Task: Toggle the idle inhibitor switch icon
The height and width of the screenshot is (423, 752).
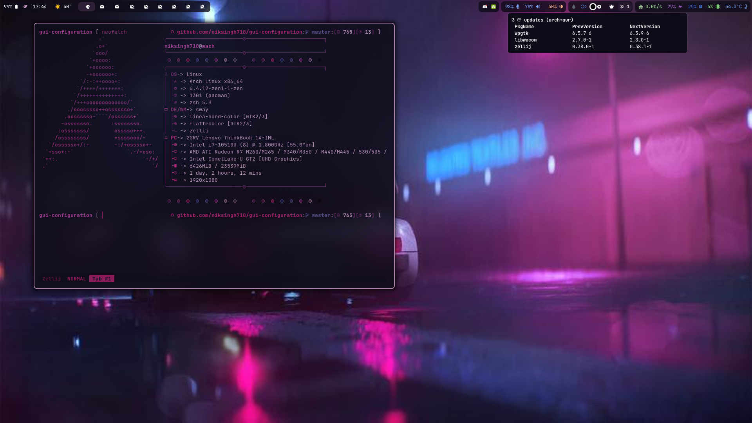Action: (583, 7)
